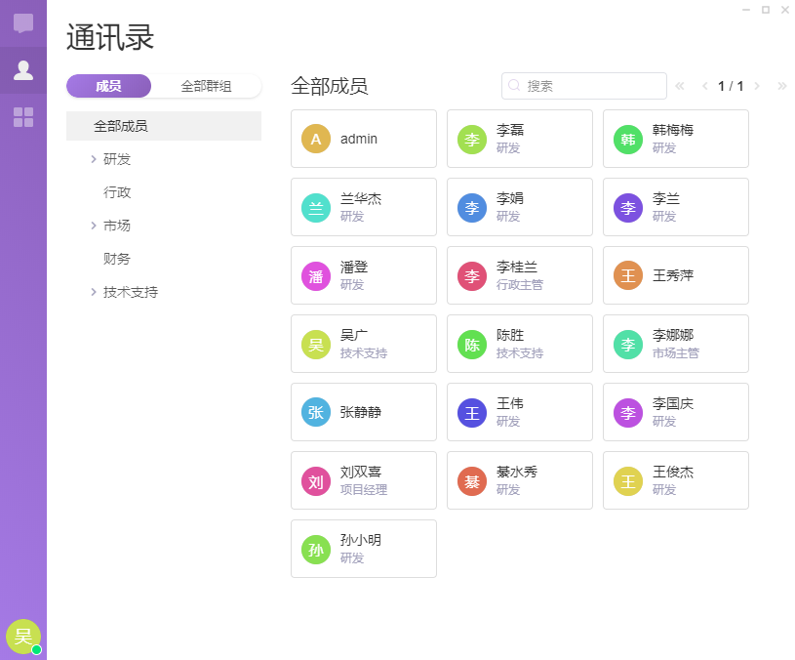
Task: Click the magnifier icon in search box
Action: (x=514, y=85)
